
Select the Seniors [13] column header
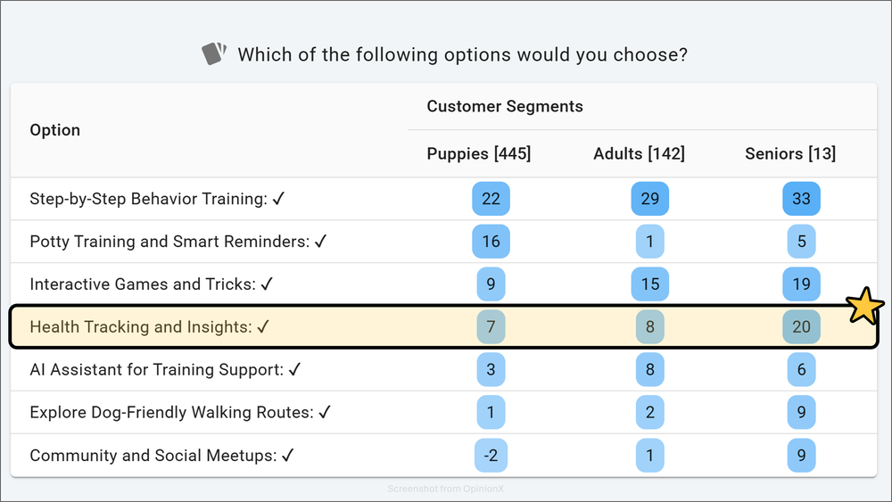[x=790, y=153]
